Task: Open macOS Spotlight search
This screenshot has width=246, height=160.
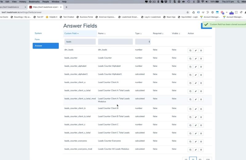Action: 238,2
